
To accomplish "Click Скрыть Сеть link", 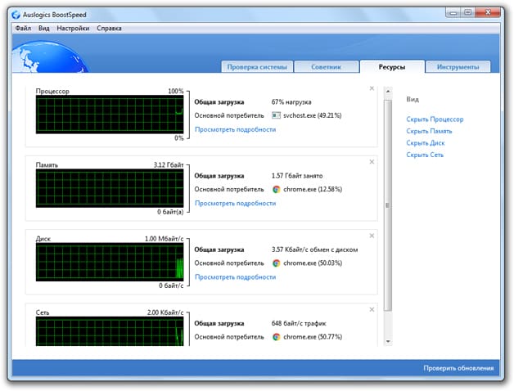I will click(425, 155).
